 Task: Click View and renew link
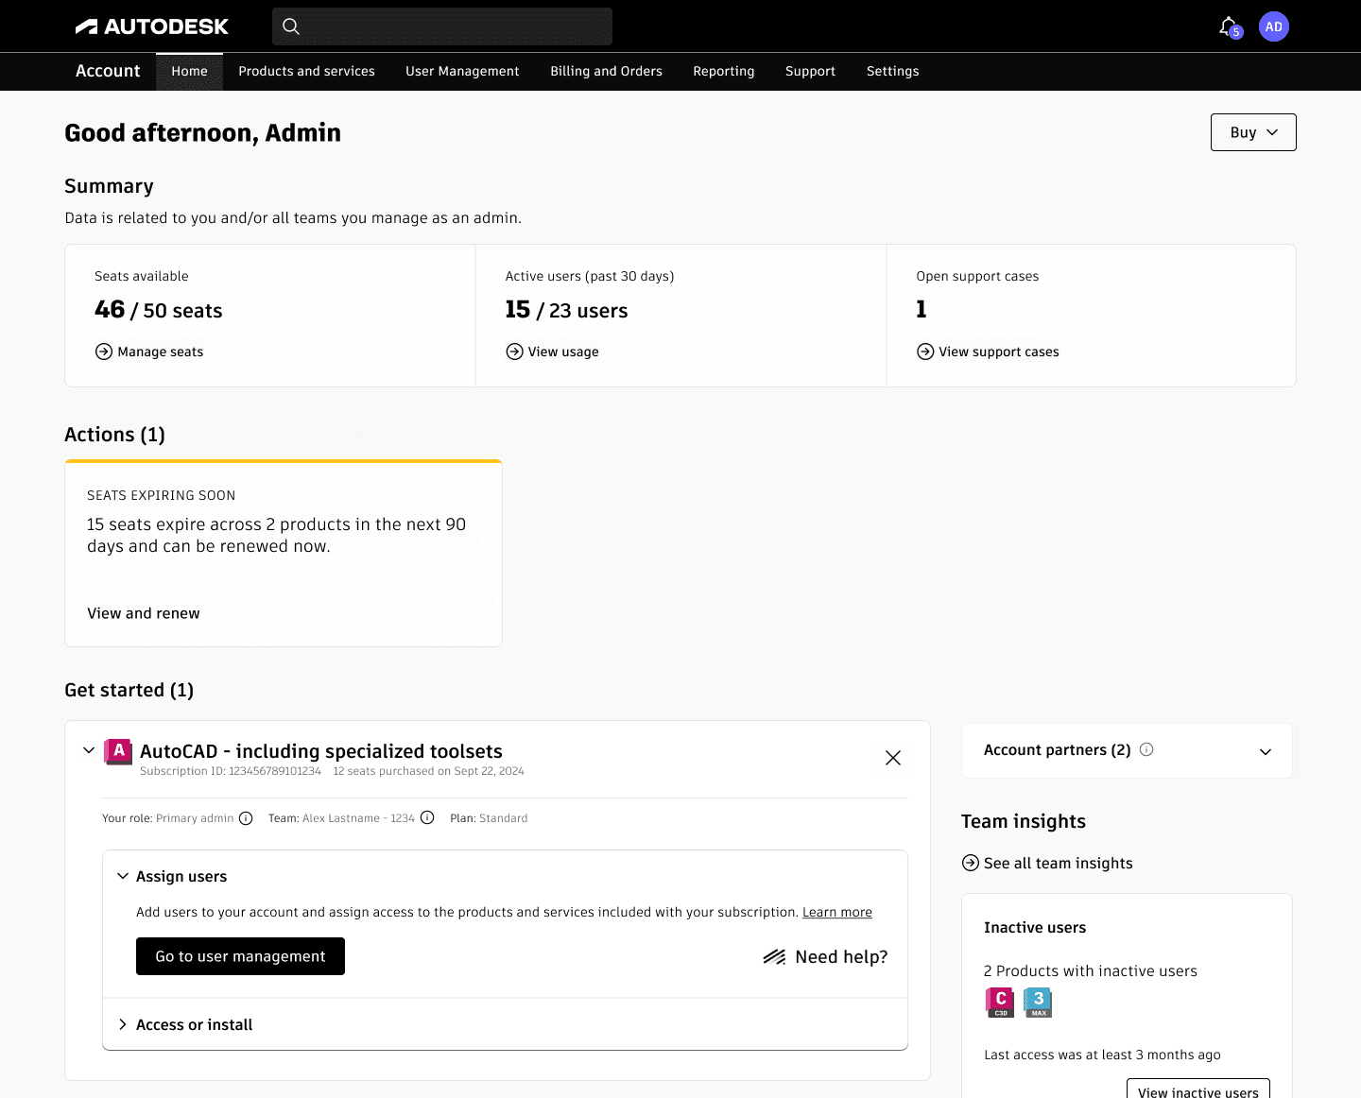tap(144, 613)
